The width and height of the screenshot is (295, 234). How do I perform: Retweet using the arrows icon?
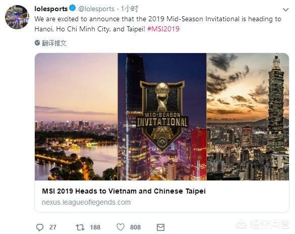click(x=80, y=227)
